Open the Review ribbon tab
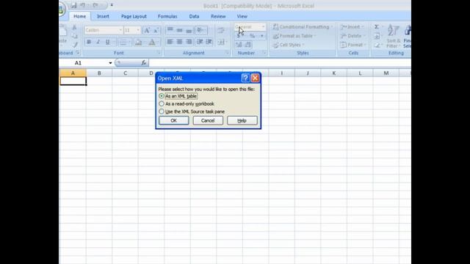 coord(218,16)
